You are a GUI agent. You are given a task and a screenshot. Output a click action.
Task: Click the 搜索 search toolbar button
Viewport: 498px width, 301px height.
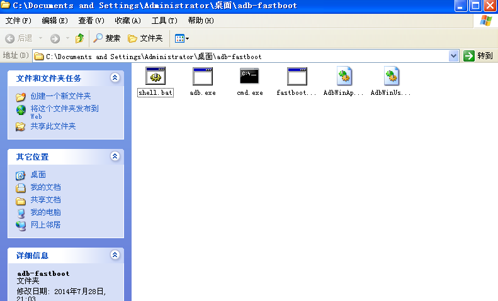(107, 38)
